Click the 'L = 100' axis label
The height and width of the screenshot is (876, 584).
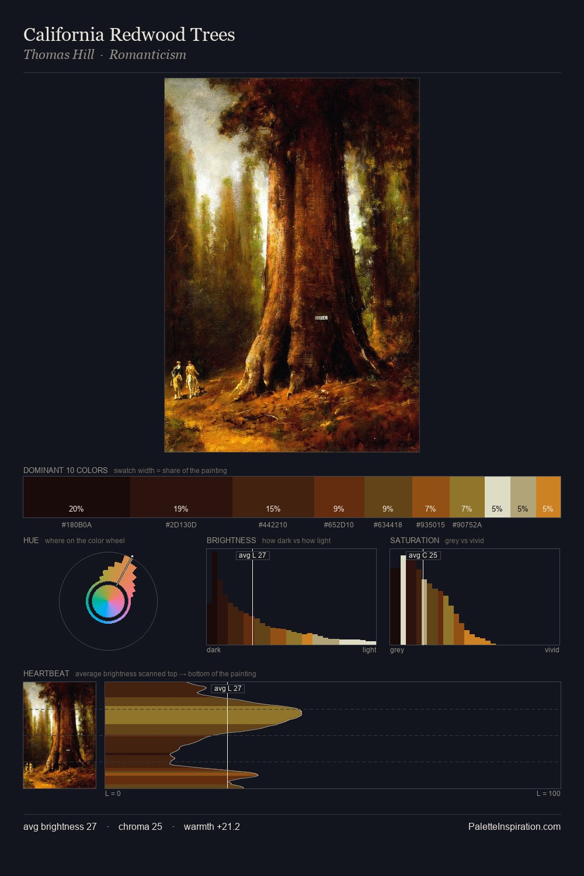click(548, 794)
